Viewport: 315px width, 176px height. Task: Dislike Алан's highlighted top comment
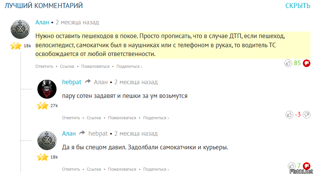[x=306, y=63]
